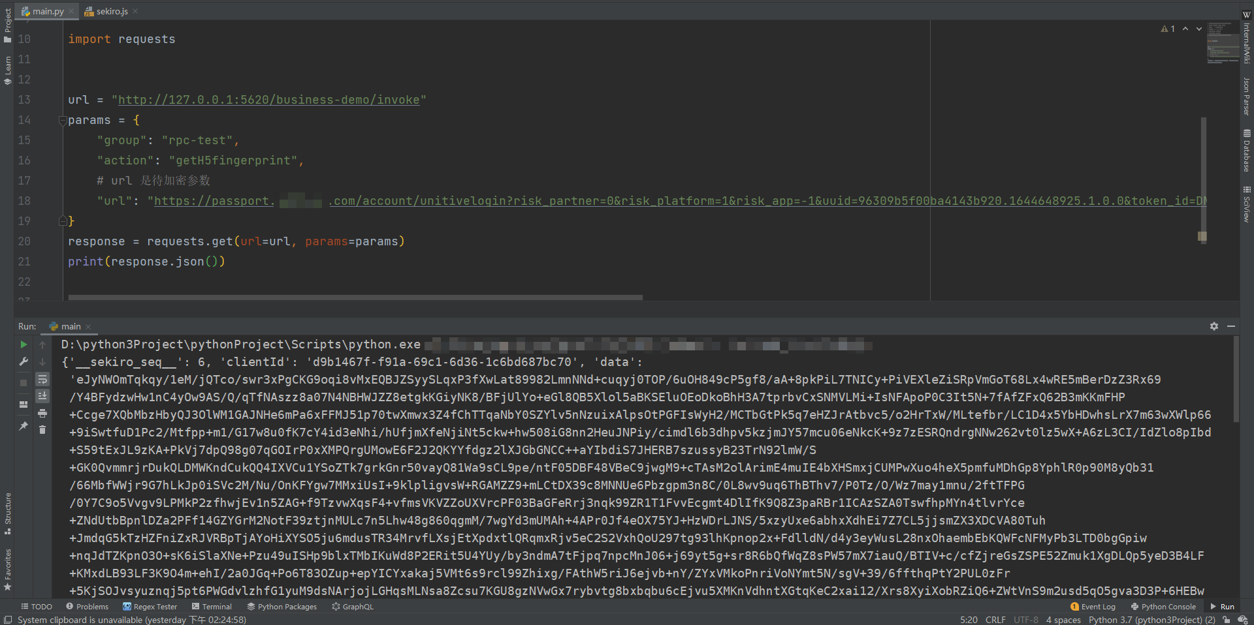Click the editor vertical scrollbar
Screen dimensions: 1254x625
1203,179
